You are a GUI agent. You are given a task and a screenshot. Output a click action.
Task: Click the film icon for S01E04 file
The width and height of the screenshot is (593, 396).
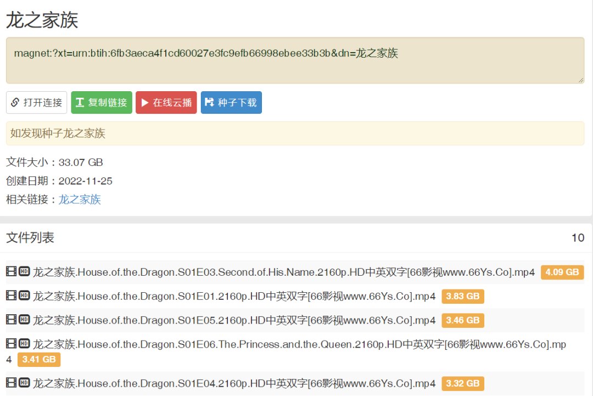(12, 382)
